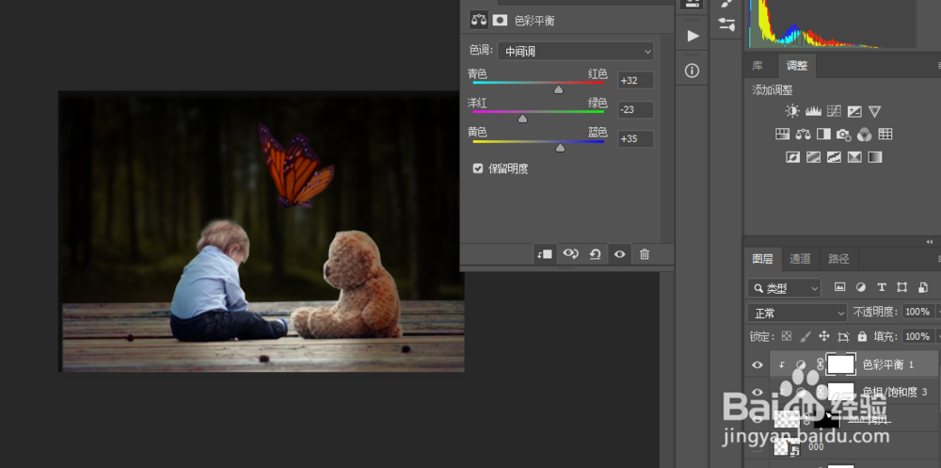Open the 色调 中间调 dropdown

[x=576, y=52]
